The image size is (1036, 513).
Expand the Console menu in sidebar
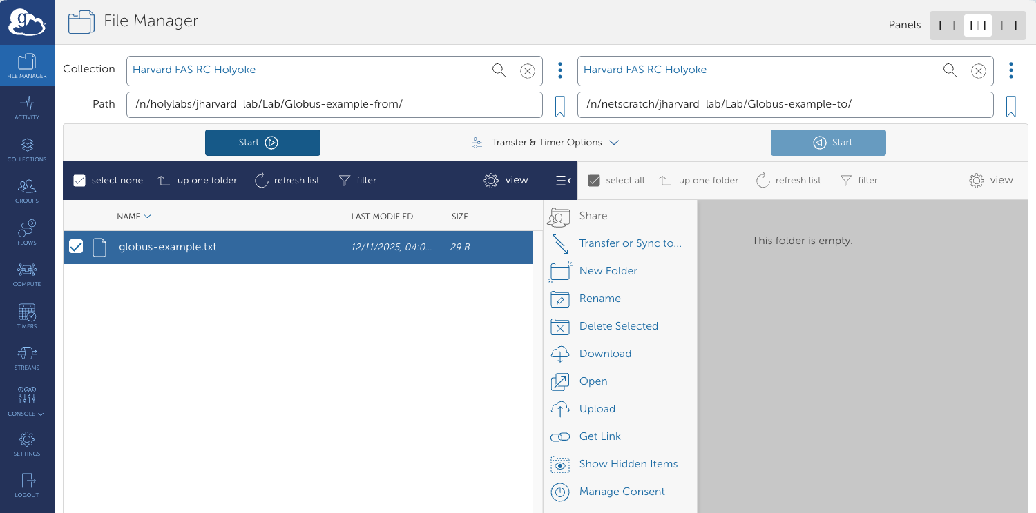click(26, 414)
